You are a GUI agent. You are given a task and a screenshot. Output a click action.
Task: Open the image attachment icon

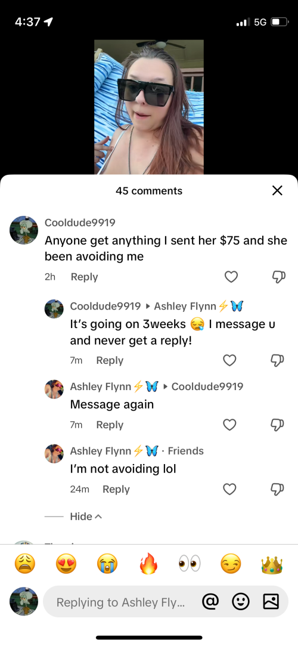[x=271, y=602]
